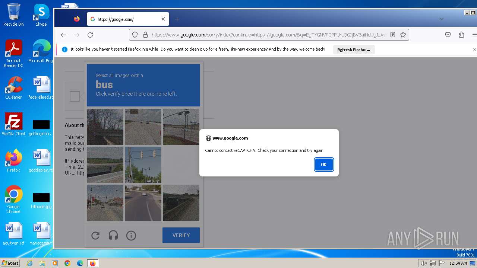Dismiss the Firefox refresh notification bar
Image resolution: width=477 pixels, height=268 pixels.
474,50
